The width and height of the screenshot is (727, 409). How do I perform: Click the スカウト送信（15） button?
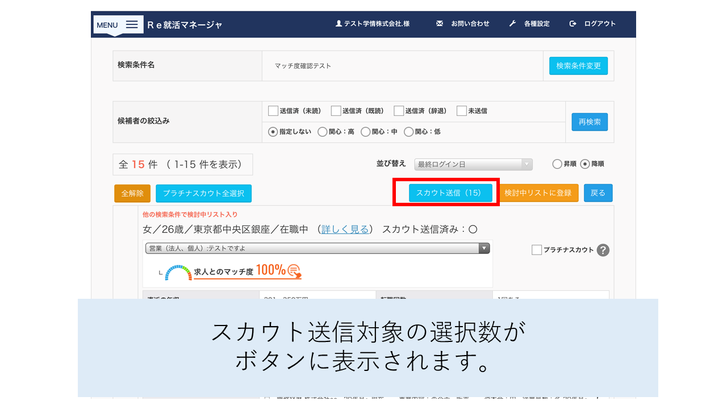[x=450, y=193]
